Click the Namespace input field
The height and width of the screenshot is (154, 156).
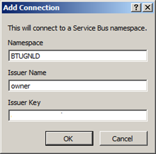pos(78,56)
